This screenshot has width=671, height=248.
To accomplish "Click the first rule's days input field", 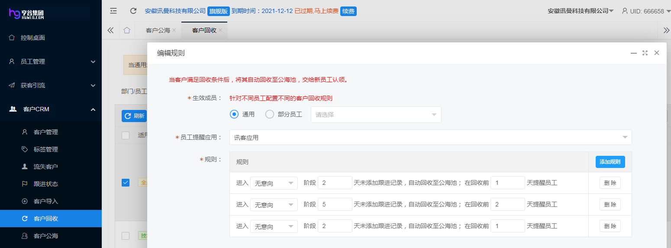I will [x=335, y=183].
